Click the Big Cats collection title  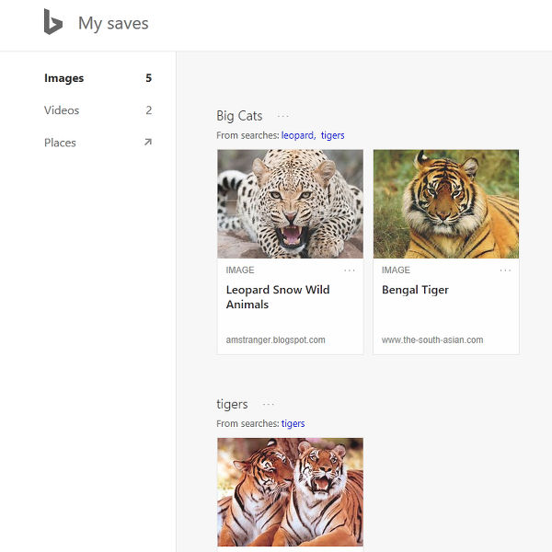coord(239,116)
